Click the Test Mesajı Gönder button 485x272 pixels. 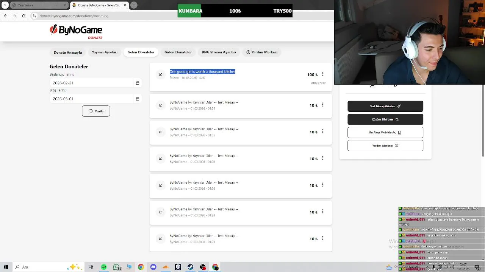pos(385,106)
